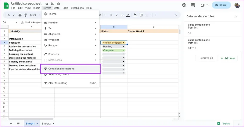Close the Data validation rules panel
This screenshot has height=127, width=244.
pyautogui.click(x=236, y=16)
